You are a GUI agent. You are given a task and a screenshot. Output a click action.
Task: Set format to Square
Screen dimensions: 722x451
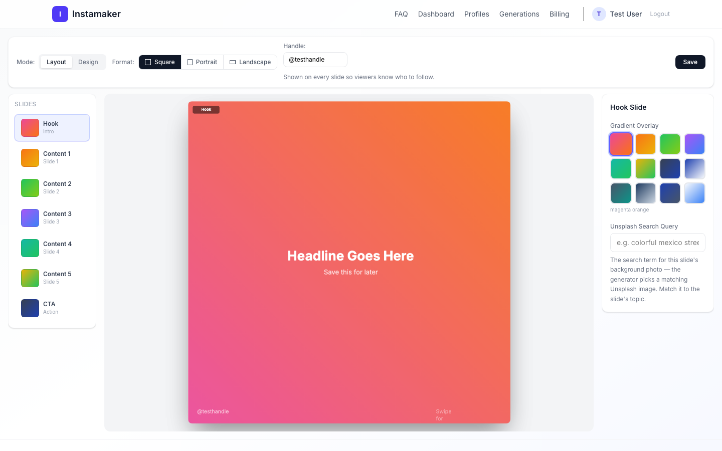160,62
